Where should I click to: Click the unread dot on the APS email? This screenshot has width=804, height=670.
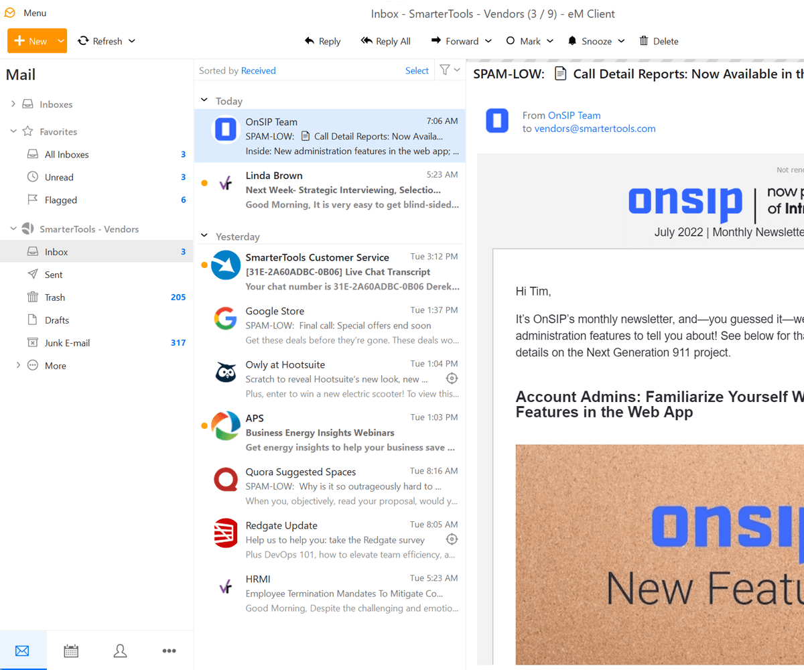[x=205, y=425]
